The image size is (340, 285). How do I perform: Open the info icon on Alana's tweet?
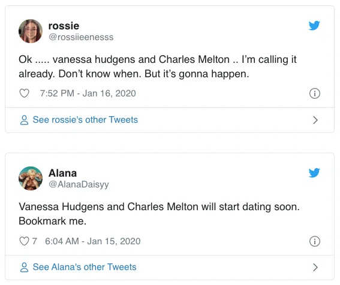click(315, 241)
